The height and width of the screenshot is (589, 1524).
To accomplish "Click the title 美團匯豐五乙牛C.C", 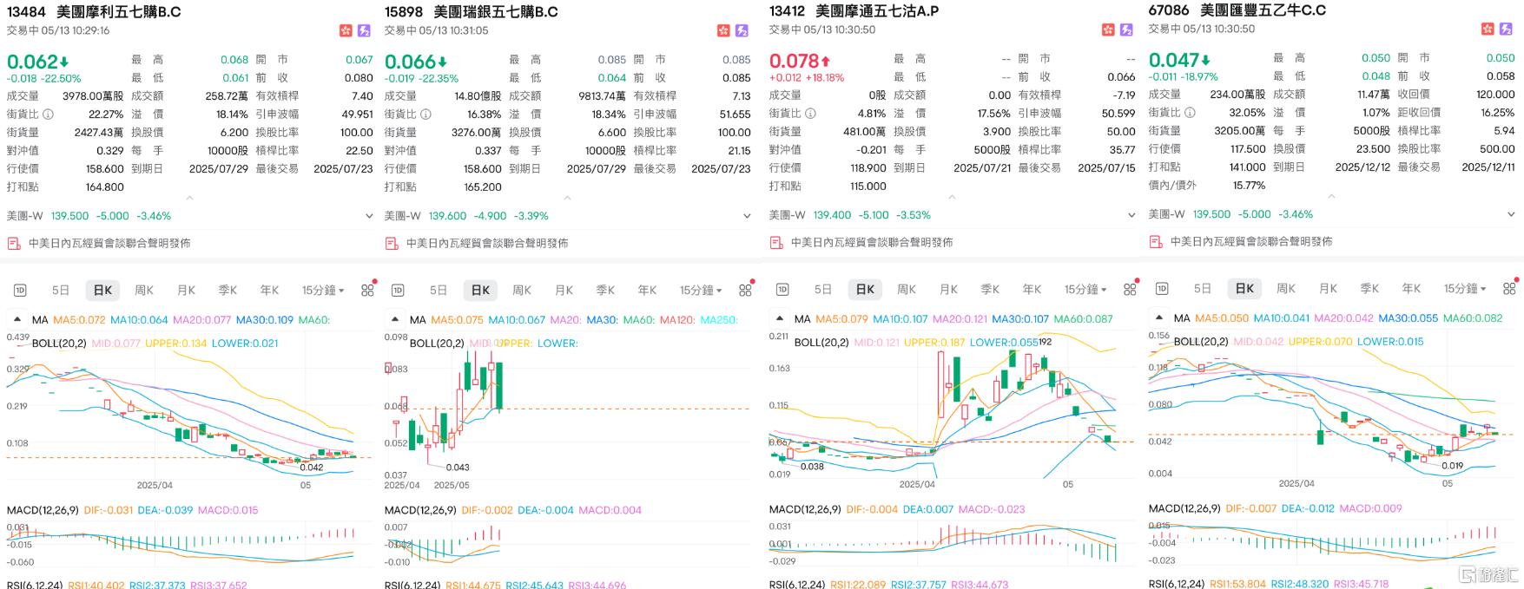I will pos(1263,10).
